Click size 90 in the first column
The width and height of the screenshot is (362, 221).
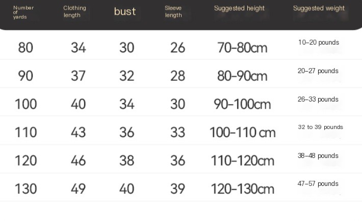(25, 76)
